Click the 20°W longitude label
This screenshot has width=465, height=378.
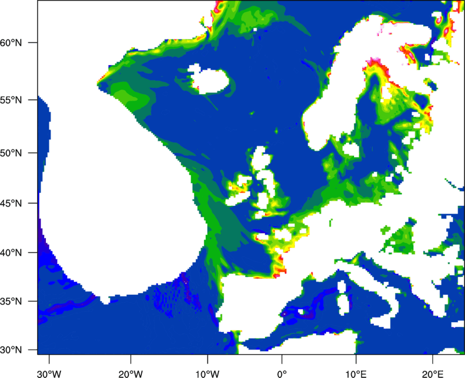tap(131, 374)
